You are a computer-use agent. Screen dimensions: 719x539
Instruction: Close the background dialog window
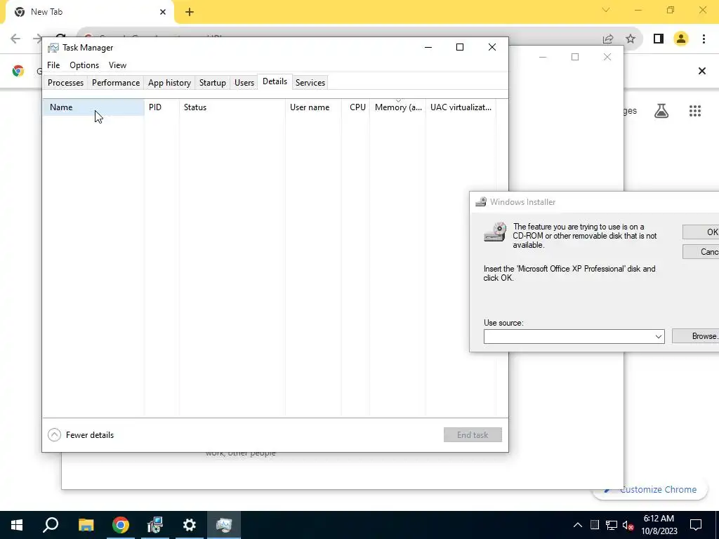(x=607, y=57)
